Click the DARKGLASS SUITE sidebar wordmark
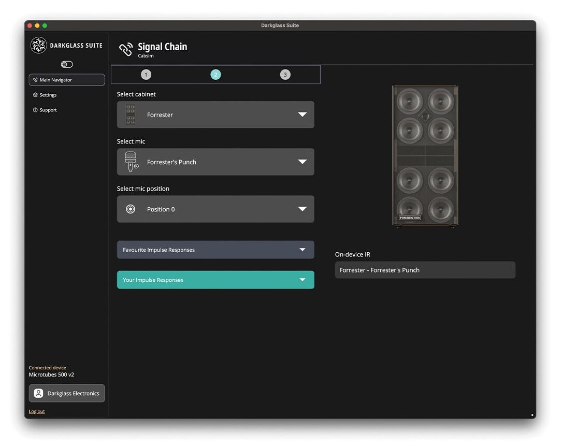Screen dimensions: 563x447 click(76, 46)
